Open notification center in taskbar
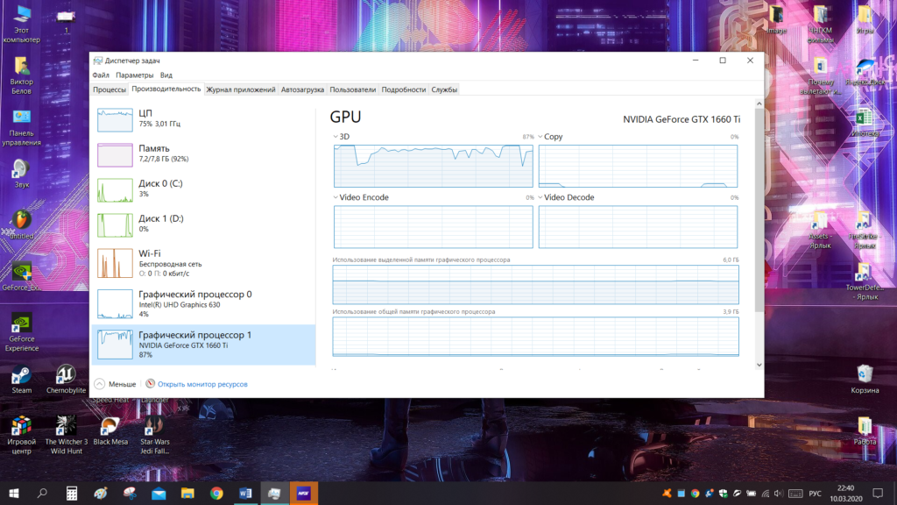This screenshot has width=897, height=505. (x=878, y=493)
